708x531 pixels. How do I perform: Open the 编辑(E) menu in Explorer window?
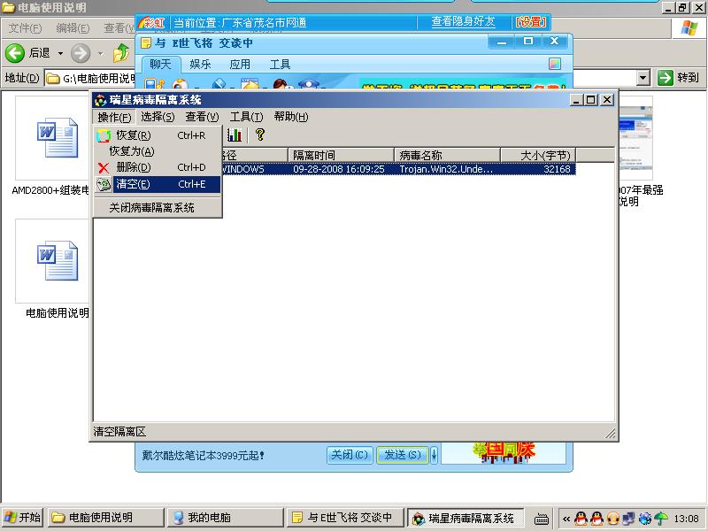click(x=73, y=28)
